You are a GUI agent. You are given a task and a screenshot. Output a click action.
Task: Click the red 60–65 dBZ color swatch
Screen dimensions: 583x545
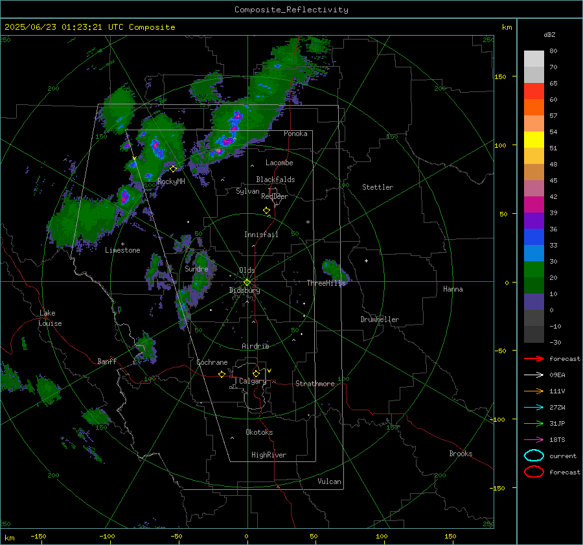(534, 91)
